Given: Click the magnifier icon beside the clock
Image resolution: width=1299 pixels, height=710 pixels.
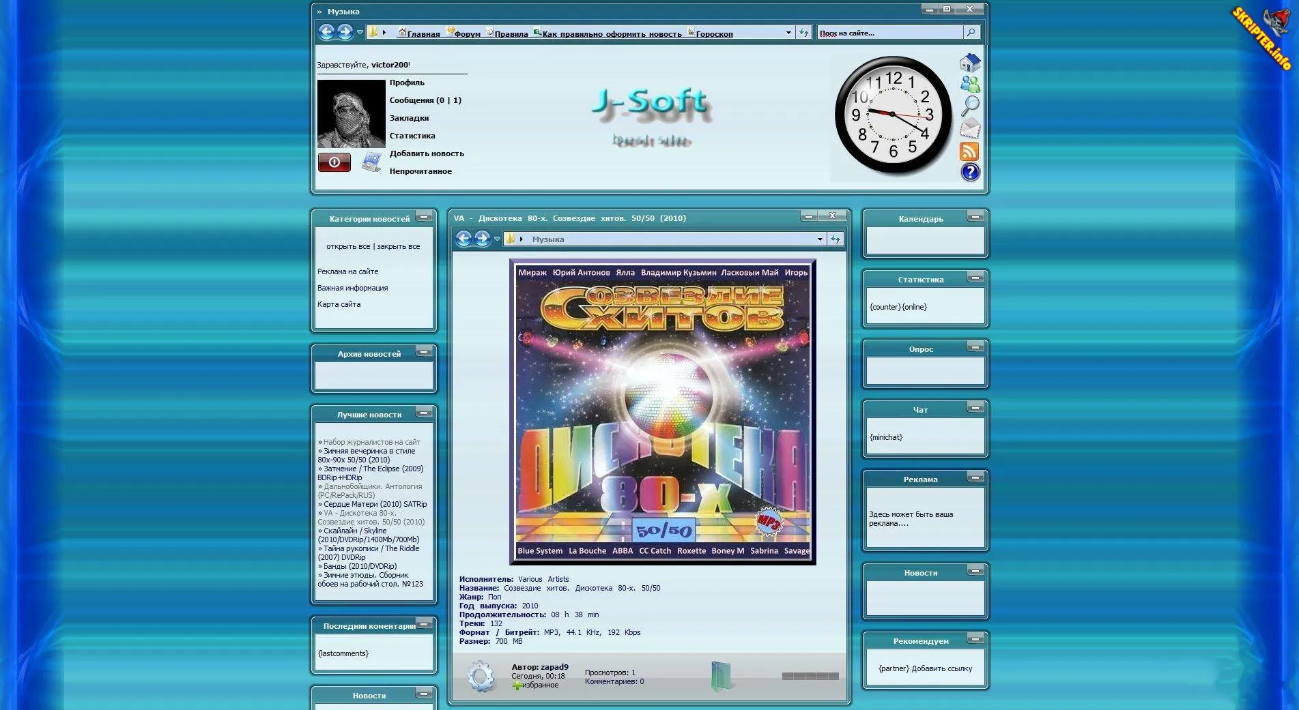Looking at the screenshot, I should (x=970, y=106).
